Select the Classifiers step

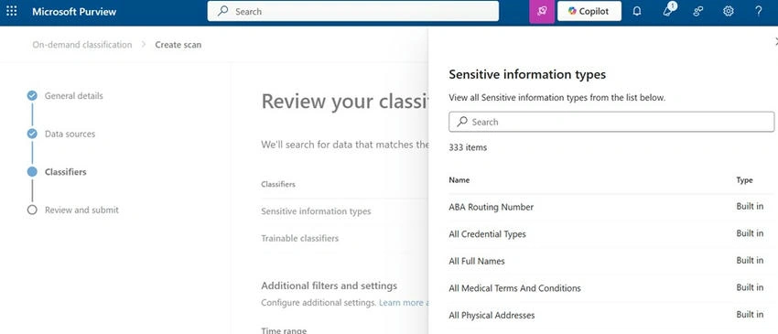[x=66, y=172]
